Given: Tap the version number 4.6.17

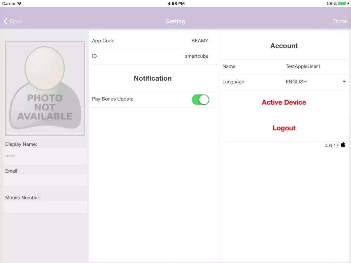Looking at the screenshot, I should coord(332,146).
